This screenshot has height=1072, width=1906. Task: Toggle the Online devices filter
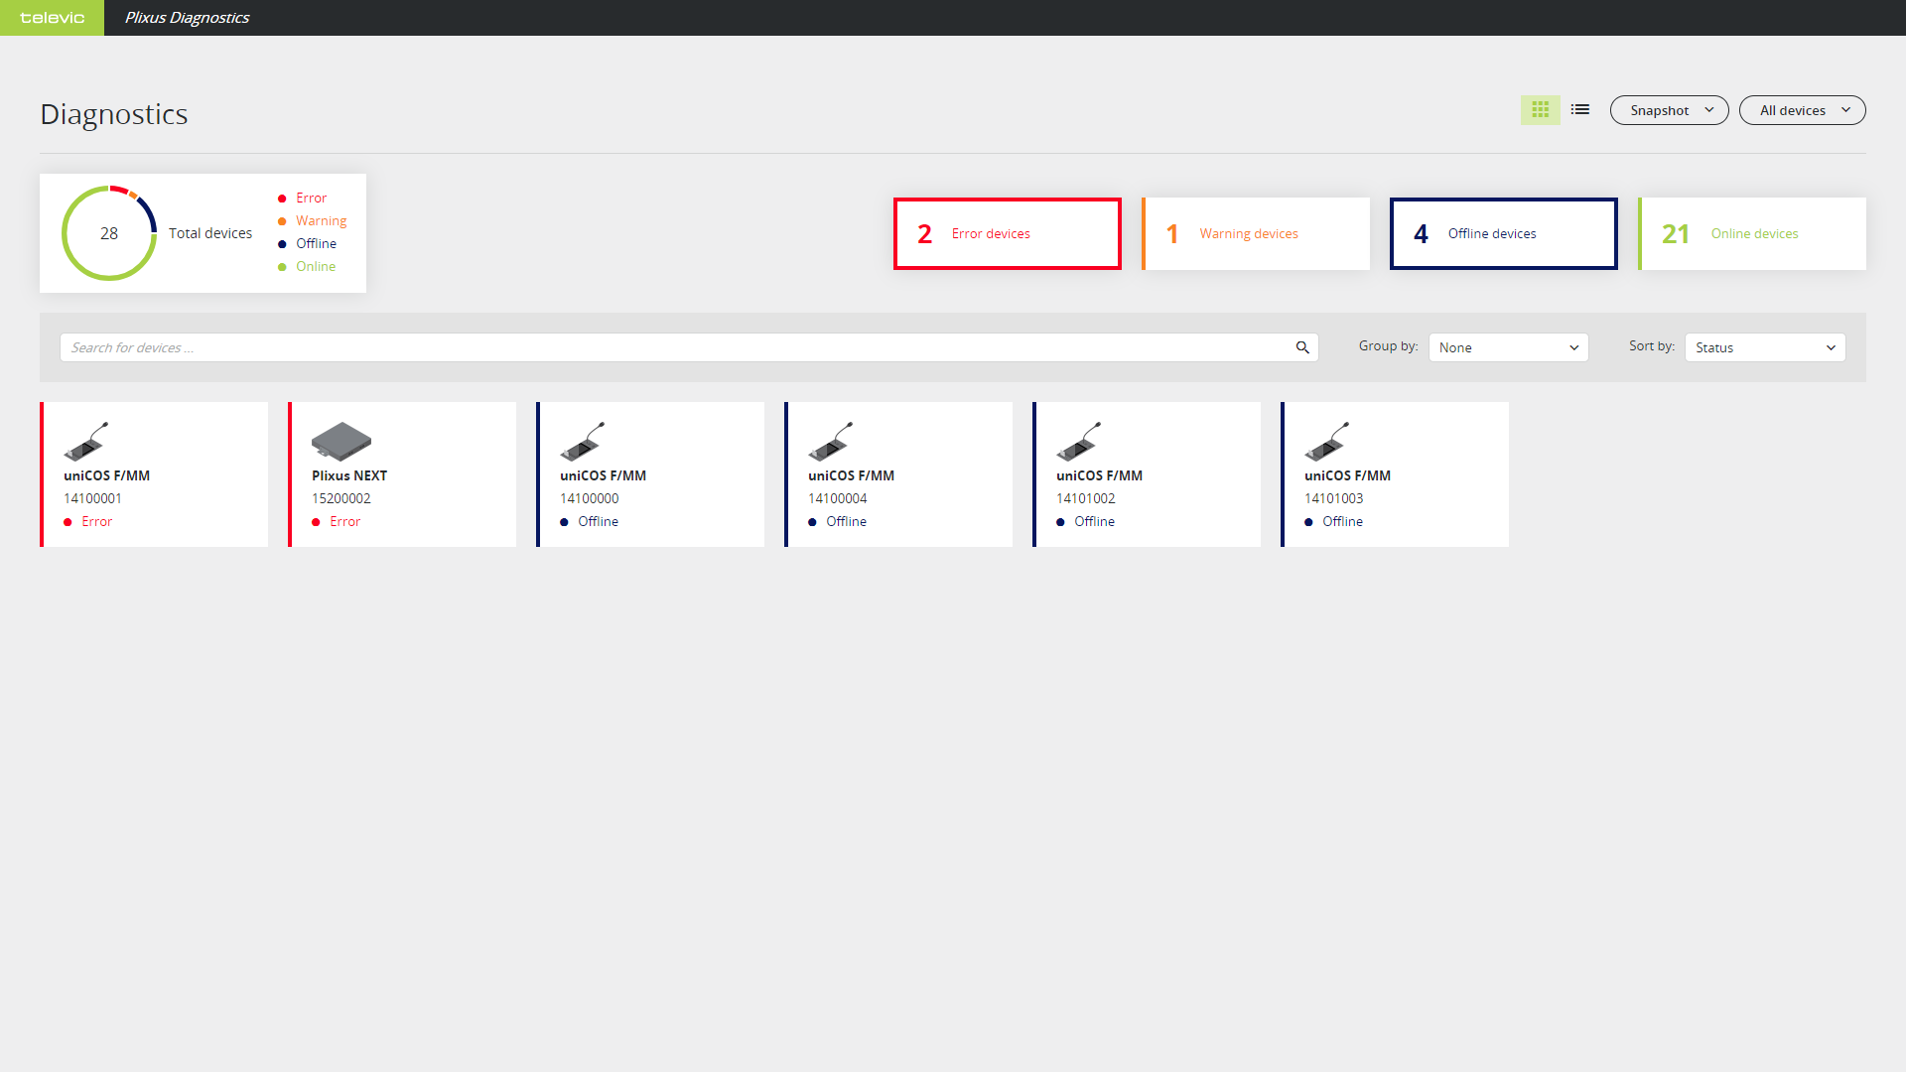click(x=1752, y=233)
